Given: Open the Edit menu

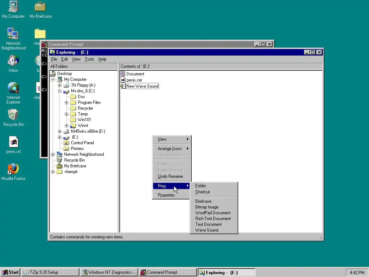Looking at the screenshot, I should click(65, 59).
